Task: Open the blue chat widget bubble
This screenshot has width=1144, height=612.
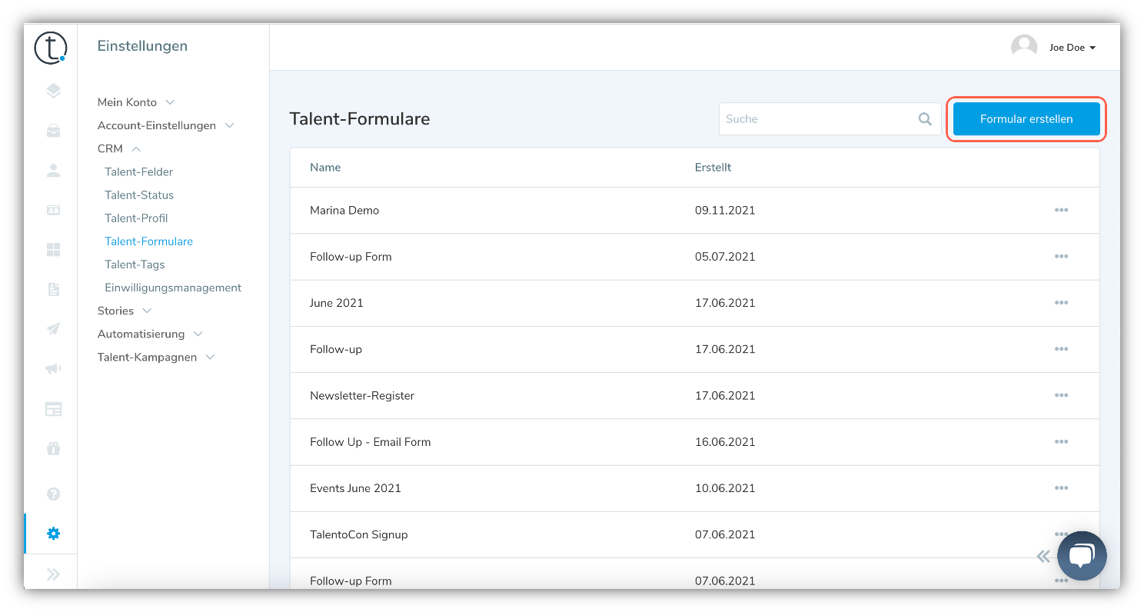Action: 1082,555
